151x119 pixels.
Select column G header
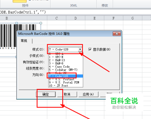(133, 18)
